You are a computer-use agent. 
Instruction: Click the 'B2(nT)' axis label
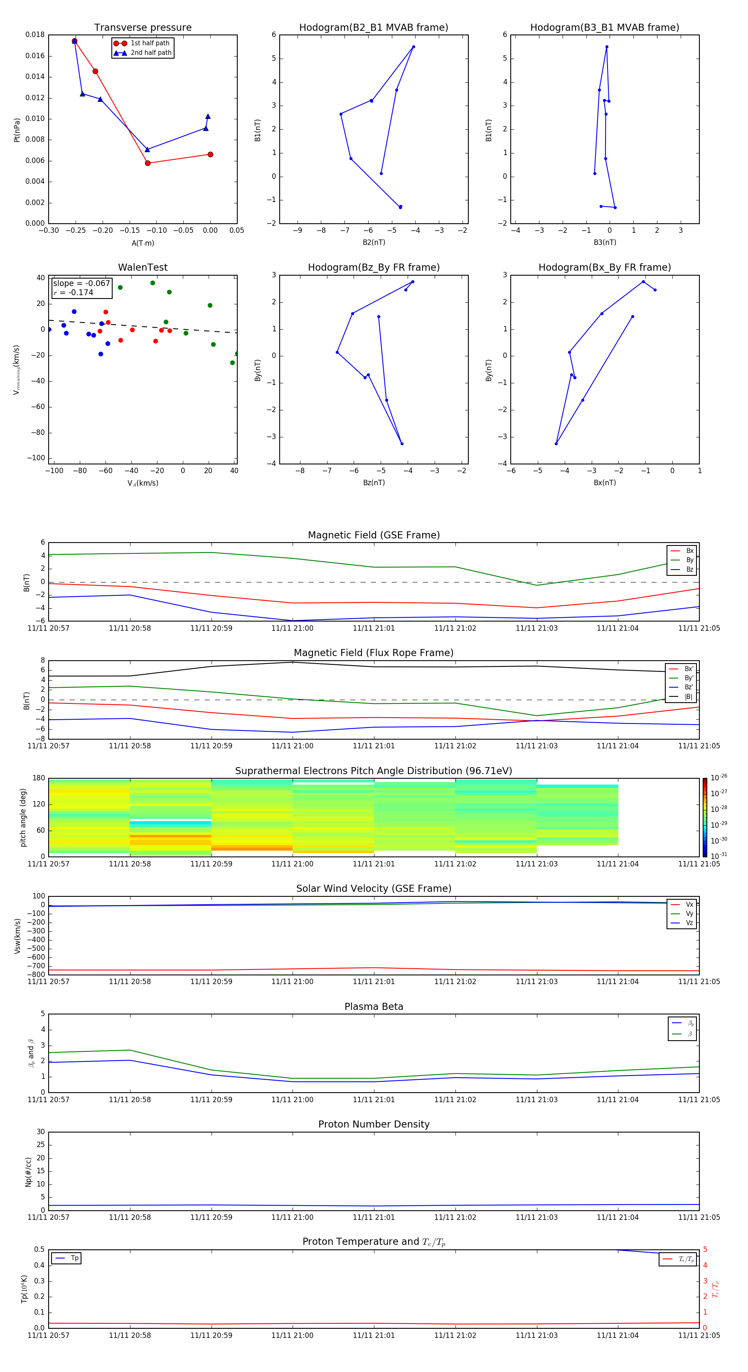[x=374, y=242]
